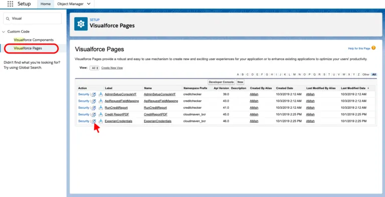
Task: Expand Object Manager tab chevron menu
Action: click(x=89, y=4)
